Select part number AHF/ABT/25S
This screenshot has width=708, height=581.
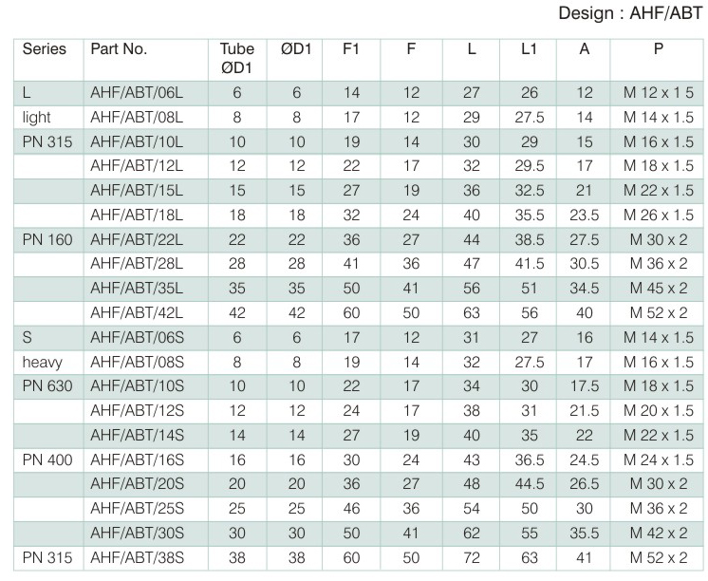(137, 508)
